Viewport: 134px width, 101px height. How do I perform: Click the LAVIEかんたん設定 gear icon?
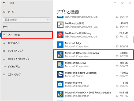(x=60, y=25)
